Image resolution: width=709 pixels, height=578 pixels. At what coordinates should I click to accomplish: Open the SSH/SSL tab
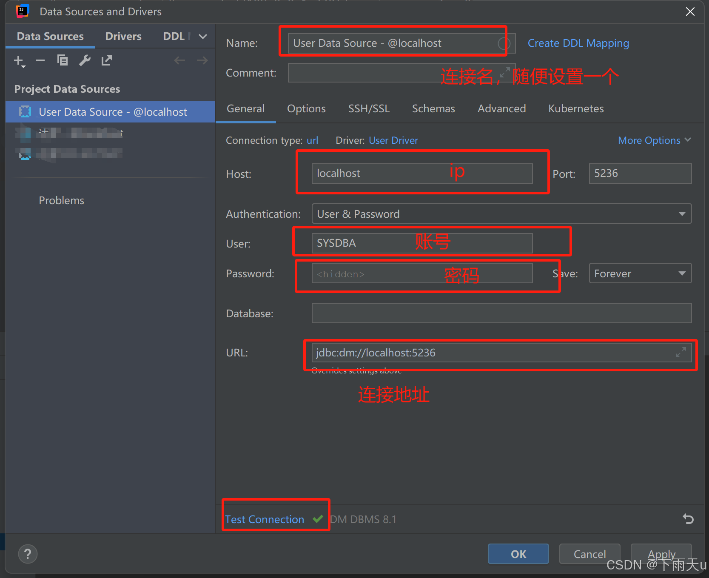coord(369,109)
